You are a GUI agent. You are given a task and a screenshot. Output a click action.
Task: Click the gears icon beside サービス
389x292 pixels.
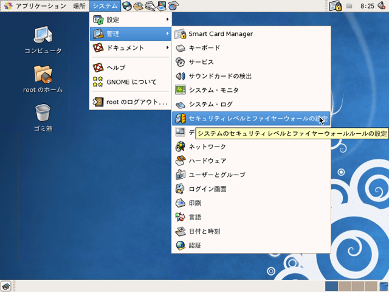point(180,62)
